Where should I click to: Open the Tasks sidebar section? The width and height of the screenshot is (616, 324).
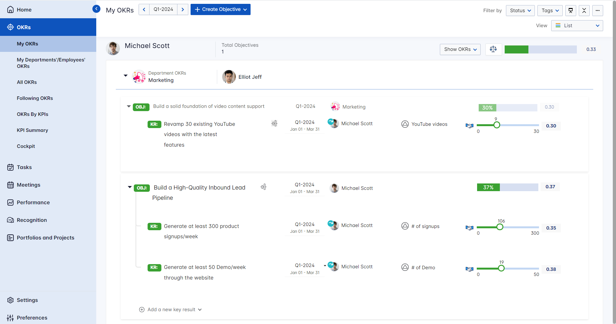click(48, 167)
